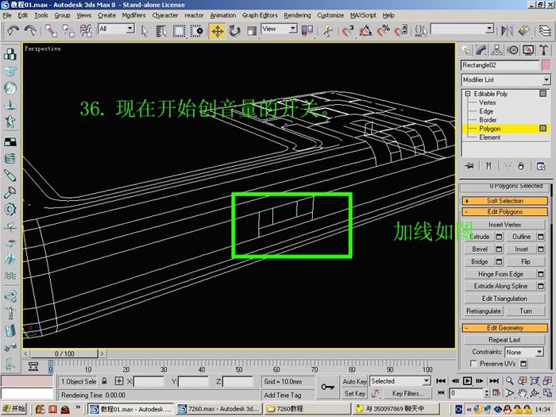The image size is (556, 417).
Task: Open Extrude settings box
Action: 499,237
